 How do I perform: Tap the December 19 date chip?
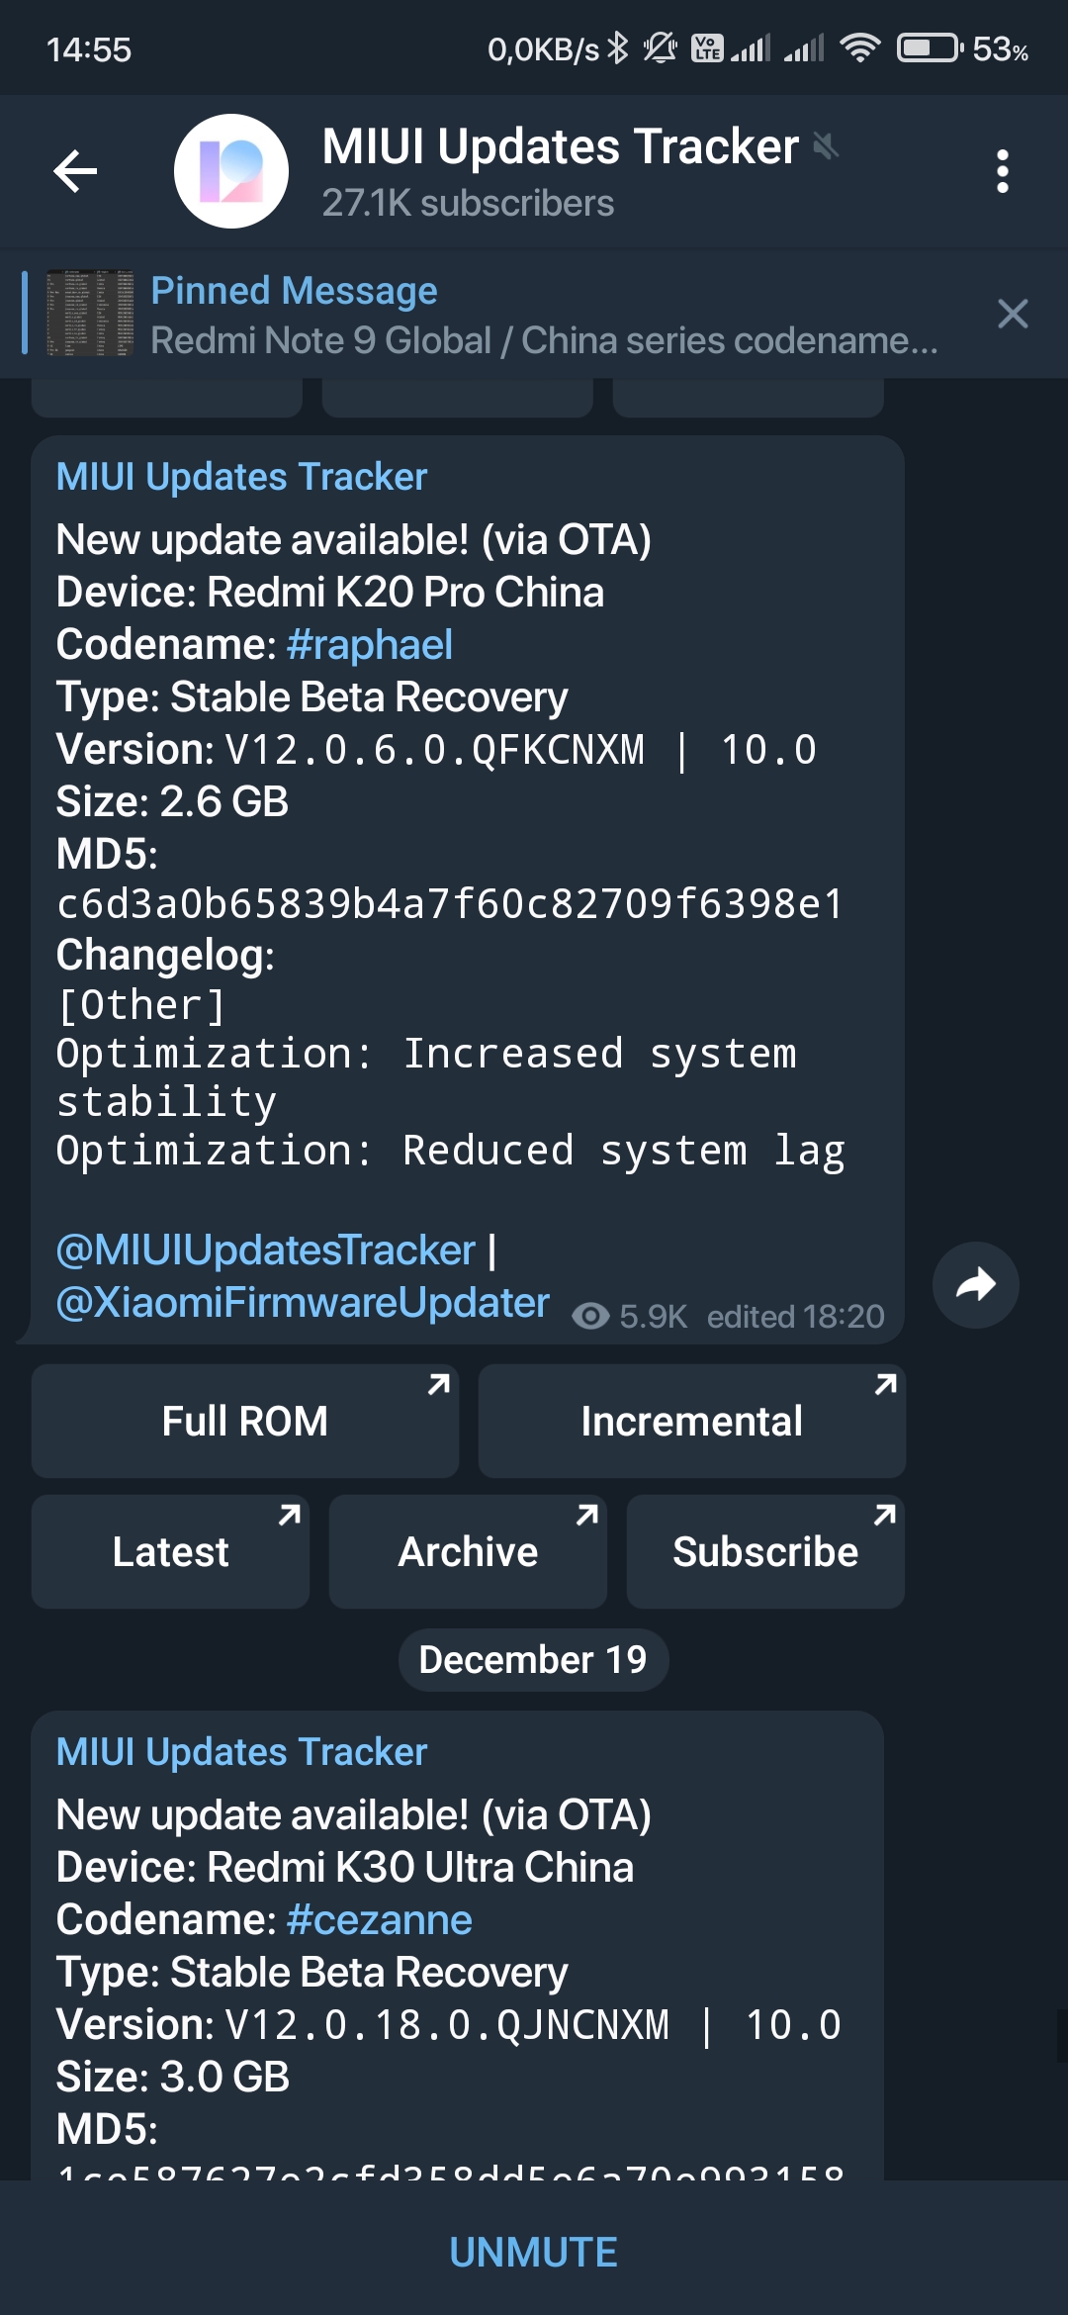tap(533, 1659)
